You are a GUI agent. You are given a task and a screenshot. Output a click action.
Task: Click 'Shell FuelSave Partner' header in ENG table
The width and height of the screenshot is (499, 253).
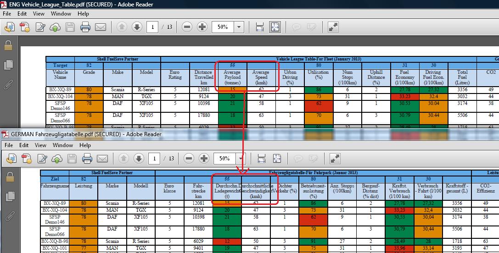pyautogui.click(x=118, y=59)
